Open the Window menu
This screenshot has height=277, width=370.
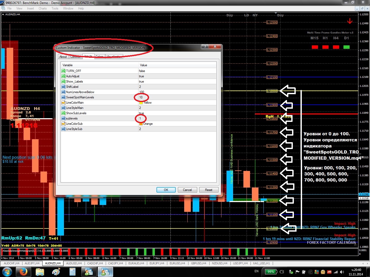68,8
